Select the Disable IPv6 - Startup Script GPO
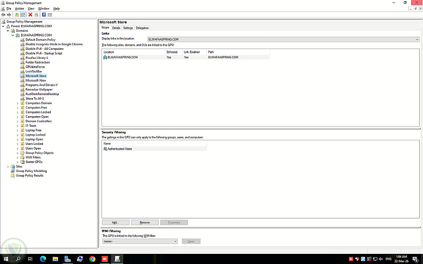Screen dimensions: 423x264 click(x=44, y=53)
